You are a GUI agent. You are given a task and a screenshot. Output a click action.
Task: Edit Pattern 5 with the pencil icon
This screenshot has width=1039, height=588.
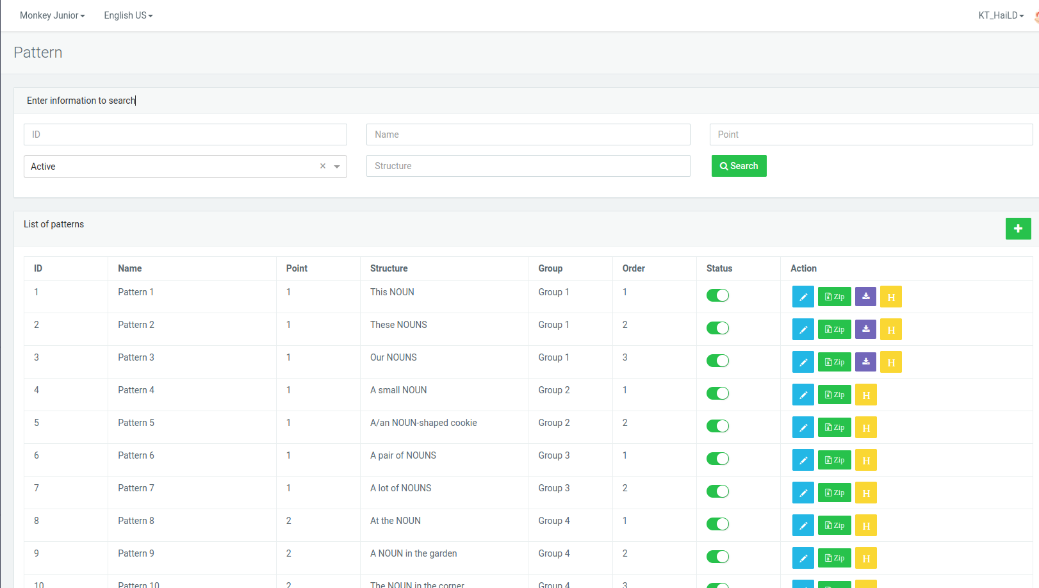803,427
